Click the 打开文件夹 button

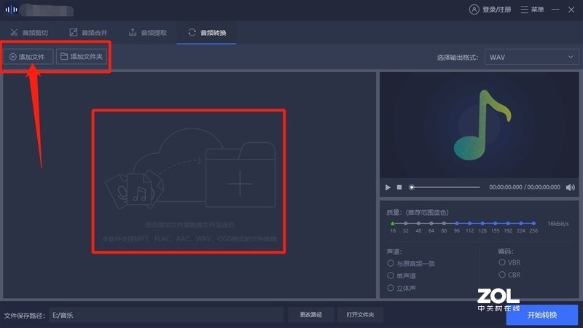(x=360, y=315)
